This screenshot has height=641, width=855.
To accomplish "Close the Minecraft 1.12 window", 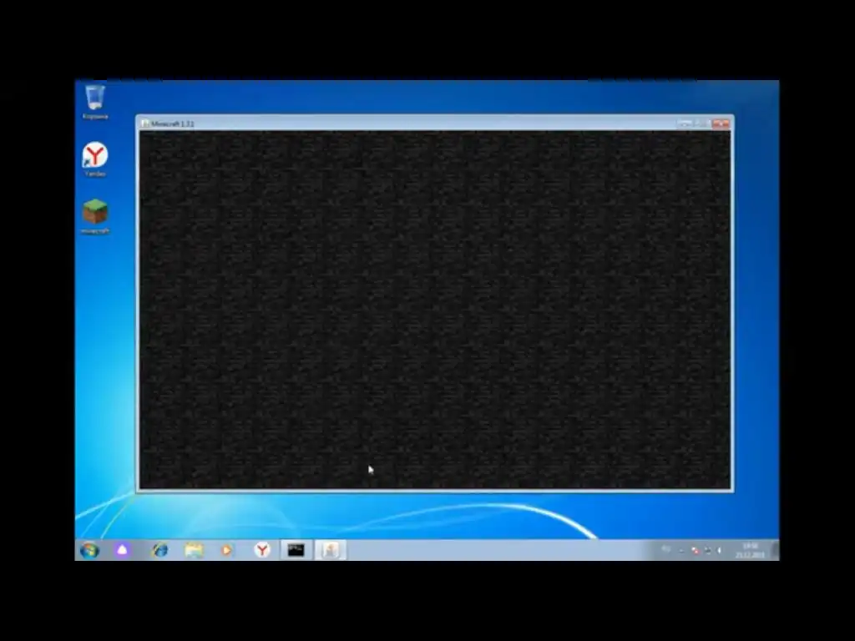I will point(721,124).
